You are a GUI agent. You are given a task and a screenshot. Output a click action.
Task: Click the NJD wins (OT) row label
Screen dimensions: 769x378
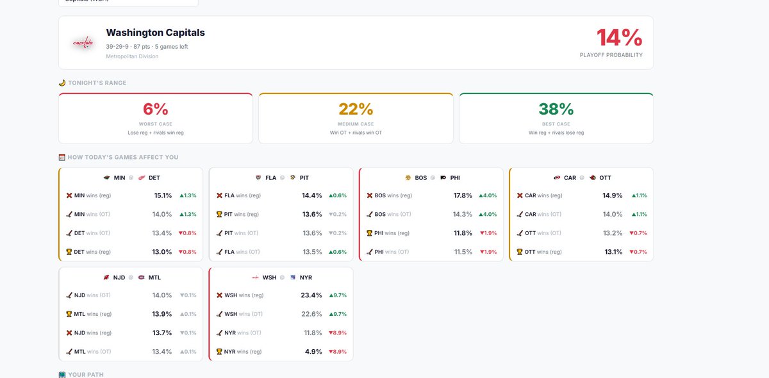point(92,295)
